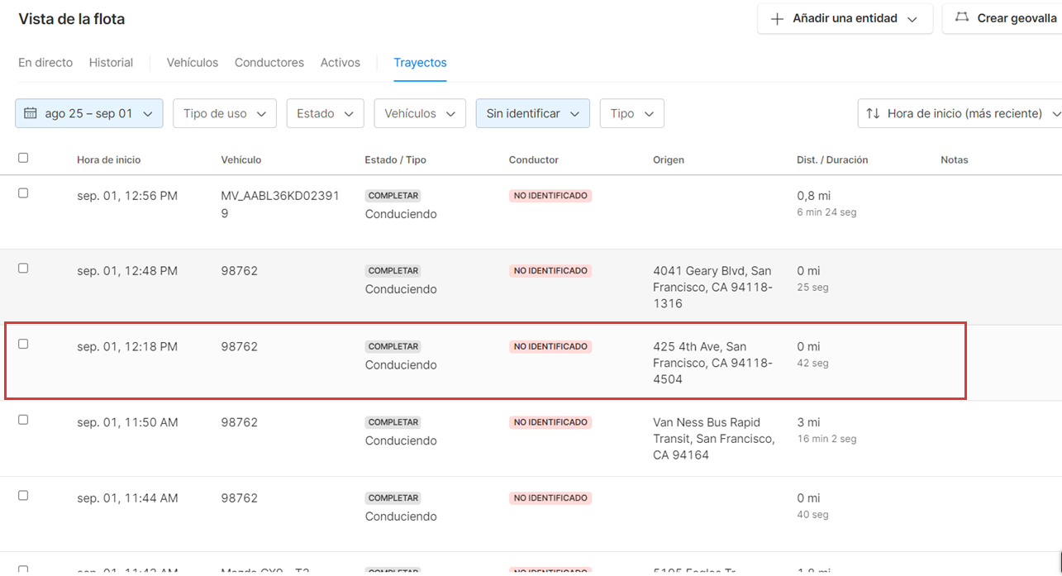Click the geofence shape icon beside Crear geovalla
Image resolution: width=1062 pixels, height=576 pixels.
(x=962, y=17)
